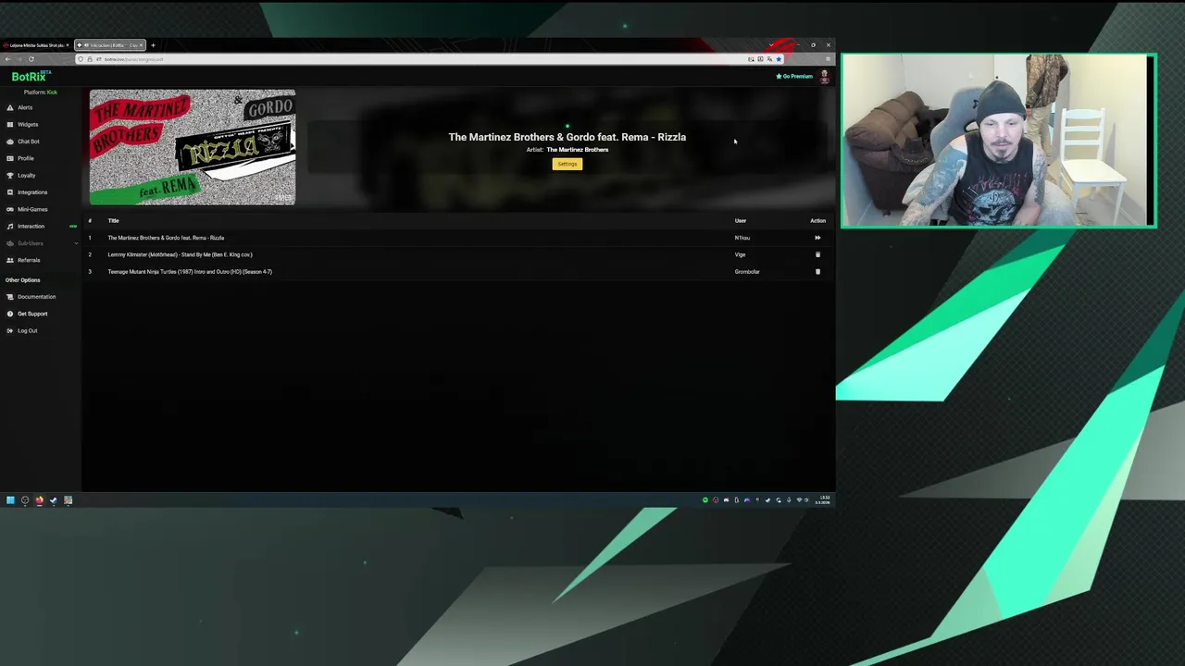Delete the song requested by Grombollar
Image resolution: width=1185 pixels, height=666 pixels.
pos(817,272)
